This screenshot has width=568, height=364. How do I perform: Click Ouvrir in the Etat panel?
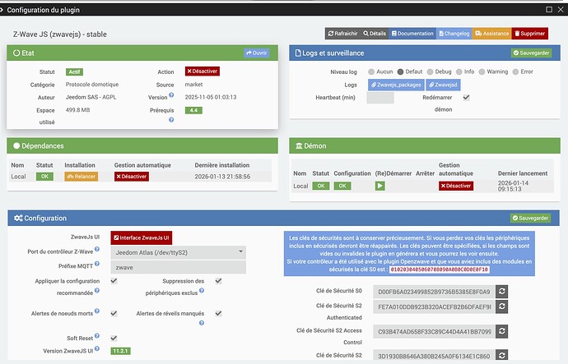(x=257, y=53)
